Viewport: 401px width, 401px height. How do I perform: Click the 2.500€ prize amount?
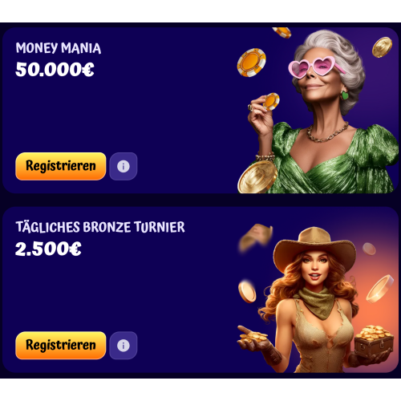pyautogui.click(x=48, y=249)
